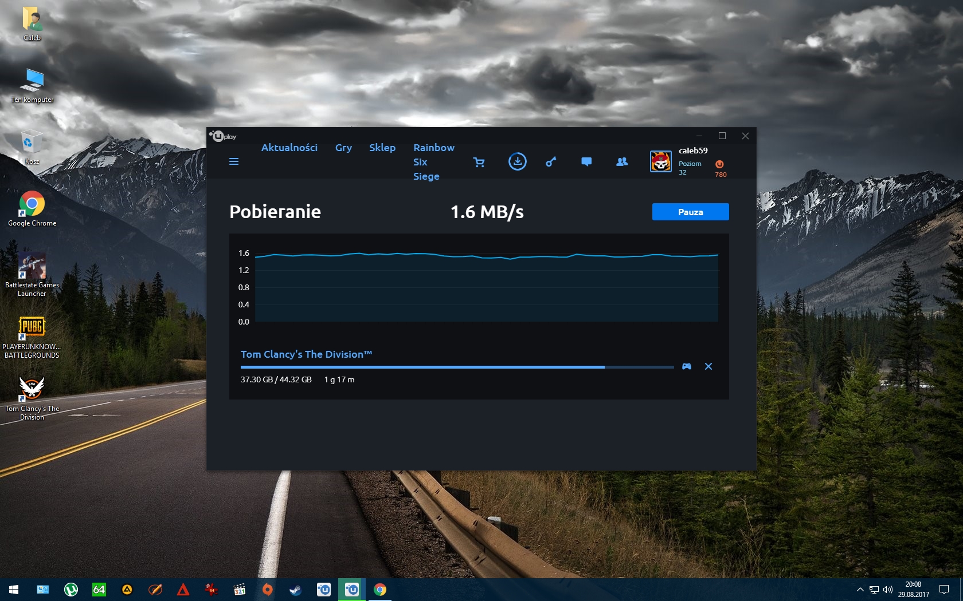The height and width of the screenshot is (601, 963).
Task: Click the Poziom 32 level label
Action: (690, 168)
